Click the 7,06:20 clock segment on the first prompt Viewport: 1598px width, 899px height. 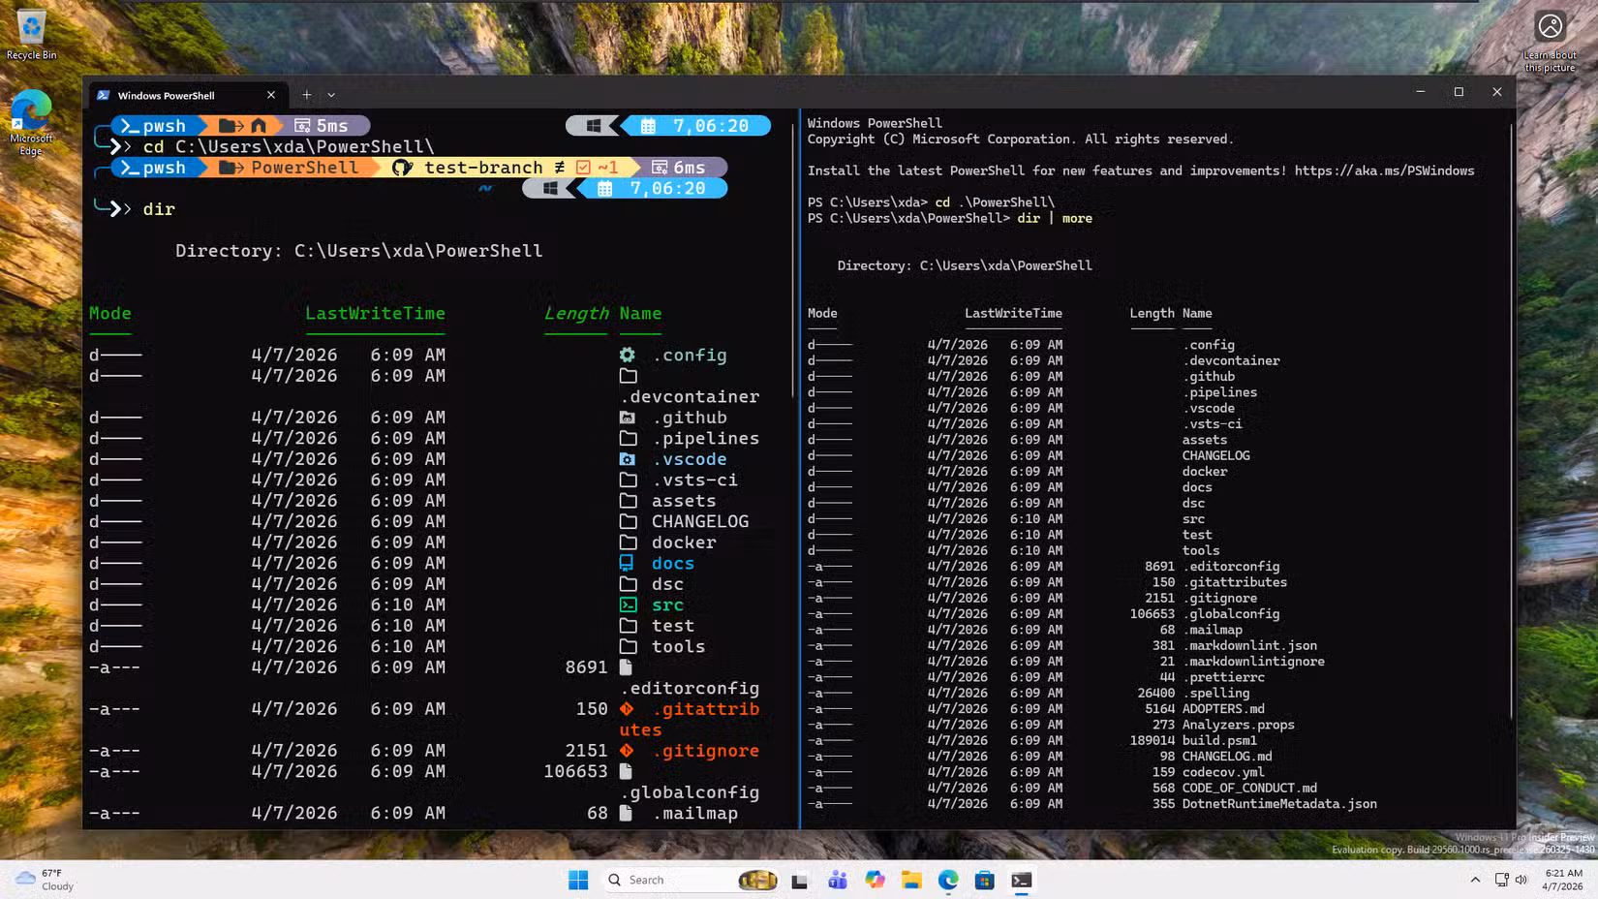(x=697, y=126)
